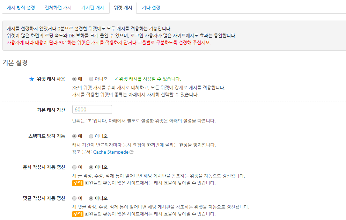This screenshot has width=346, height=220.
Task: Choose 아니오 for 문서 작성시 자동 갱신
Action: 91,167
